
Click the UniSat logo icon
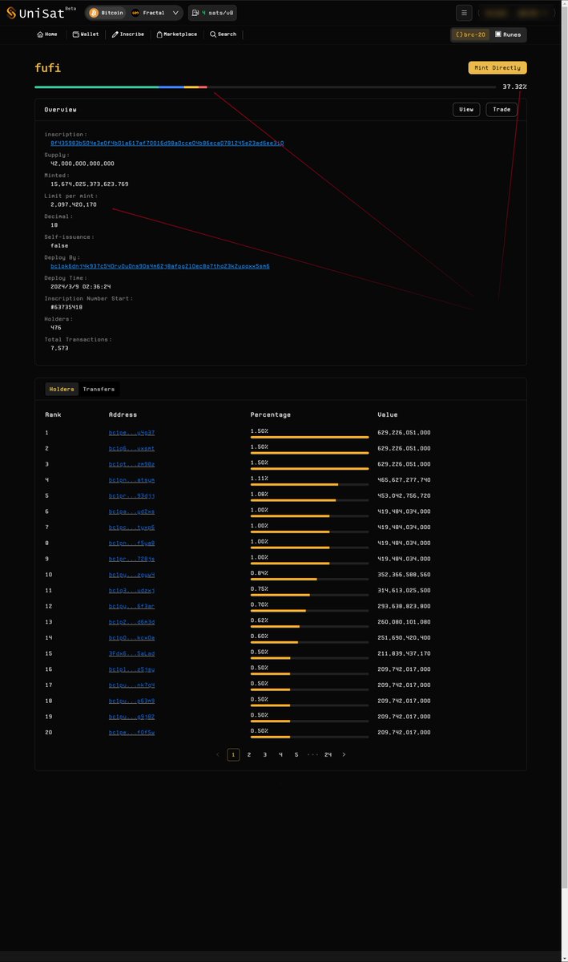pos(11,13)
